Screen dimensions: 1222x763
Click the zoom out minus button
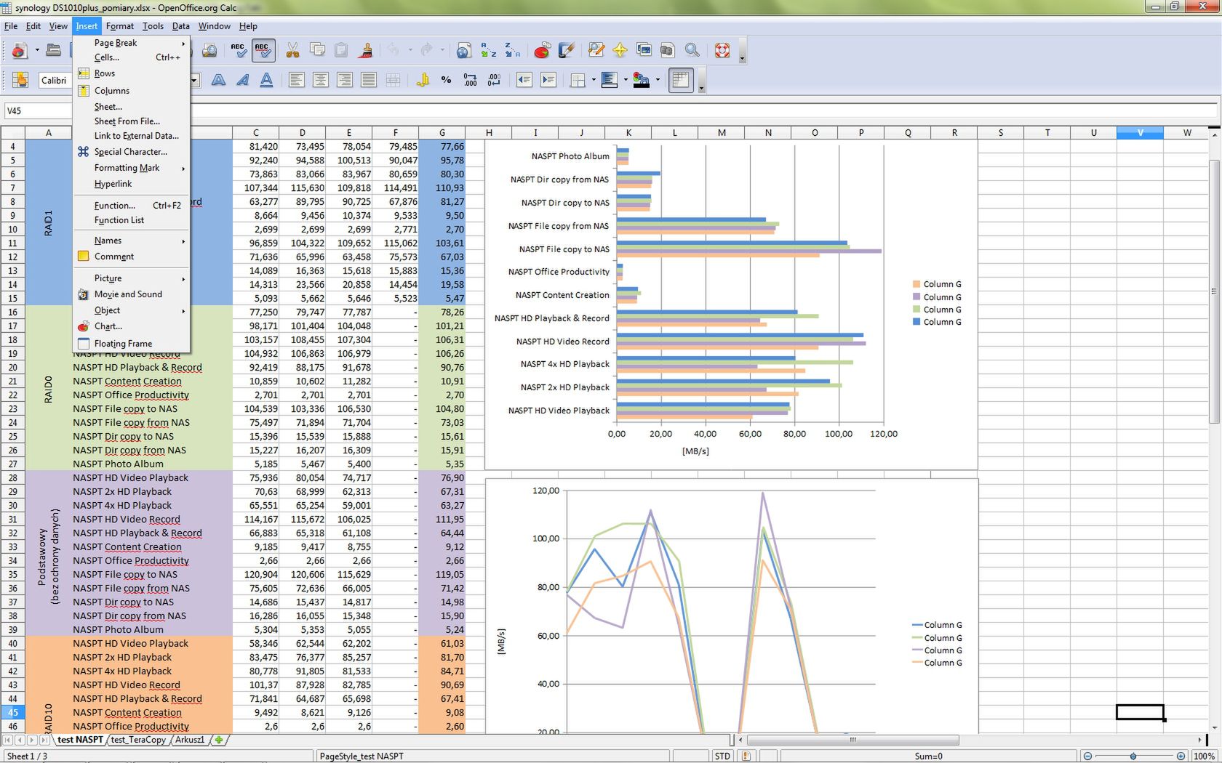1088,756
